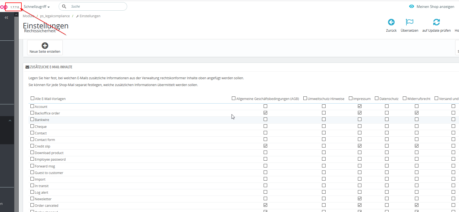Select the In transit row checkbox

[32, 185]
